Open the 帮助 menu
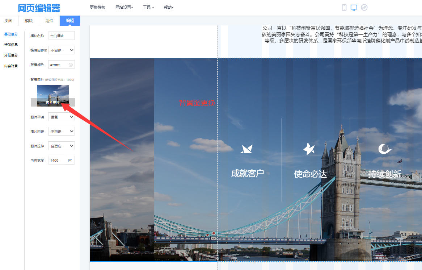Screen dimensions: 422x270 click(169, 7)
